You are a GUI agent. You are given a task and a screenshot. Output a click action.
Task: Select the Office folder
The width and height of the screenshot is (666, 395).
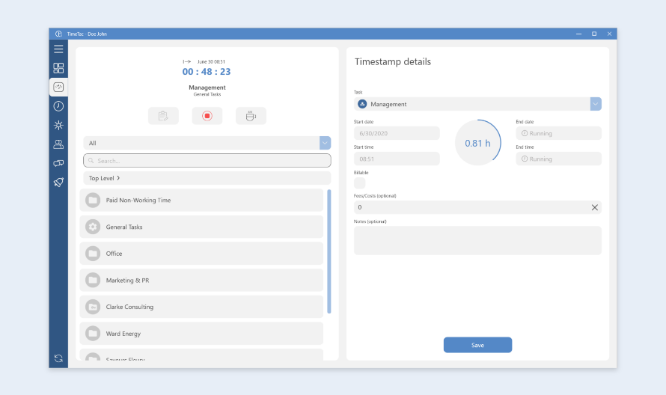pos(201,254)
